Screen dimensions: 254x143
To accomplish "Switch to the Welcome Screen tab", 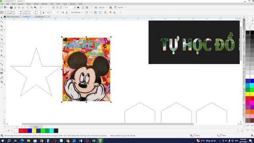I will 13,17.
